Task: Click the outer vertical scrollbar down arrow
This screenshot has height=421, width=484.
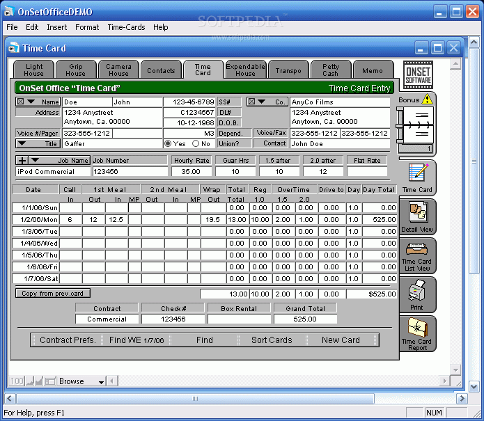Action: coord(474,386)
